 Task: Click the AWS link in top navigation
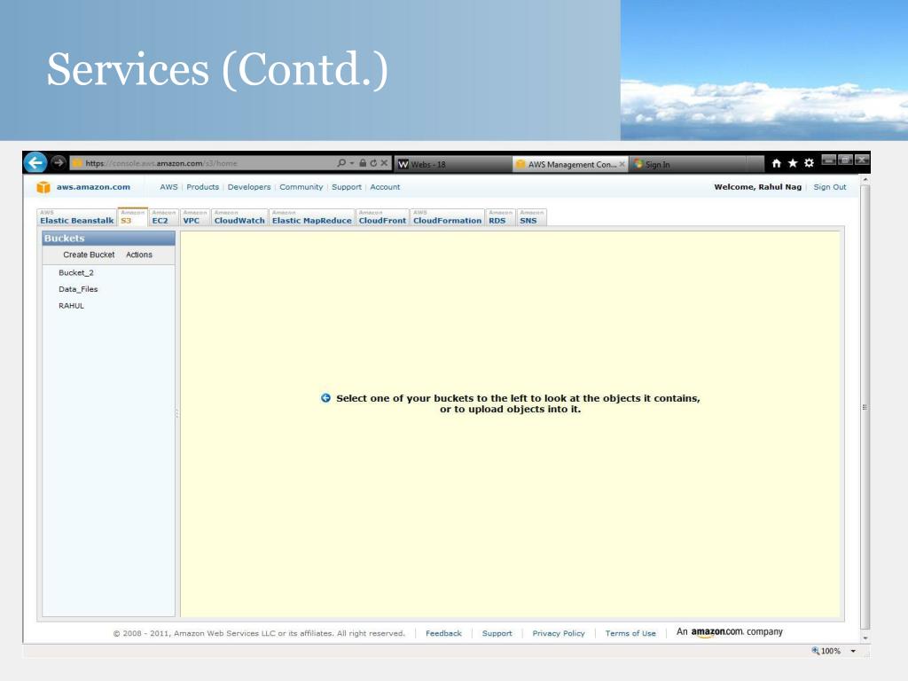[168, 187]
